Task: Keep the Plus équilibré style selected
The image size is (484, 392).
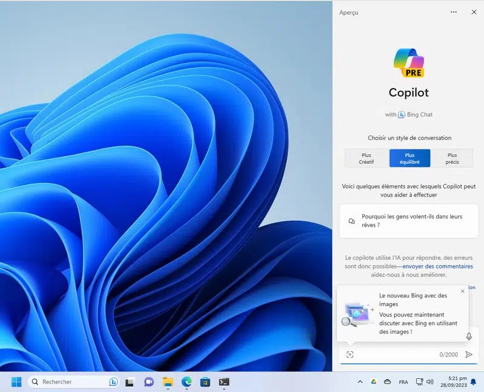Action: 409,158
